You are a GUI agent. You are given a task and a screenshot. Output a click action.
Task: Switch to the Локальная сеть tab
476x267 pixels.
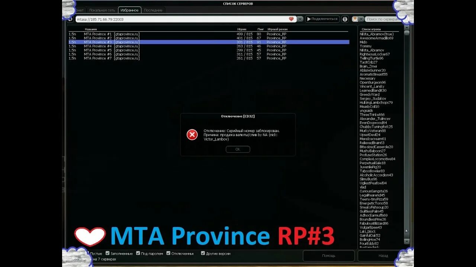(102, 10)
